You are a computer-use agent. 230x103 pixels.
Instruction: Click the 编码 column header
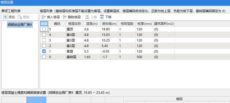tap(57, 24)
